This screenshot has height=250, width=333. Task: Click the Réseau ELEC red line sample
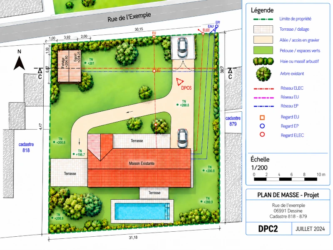(263, 89)
